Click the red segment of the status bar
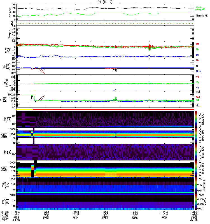 tap(113, 109)
